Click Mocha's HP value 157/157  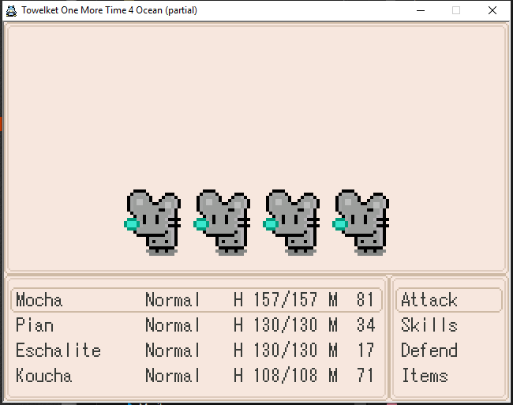[x=286, y=300]
